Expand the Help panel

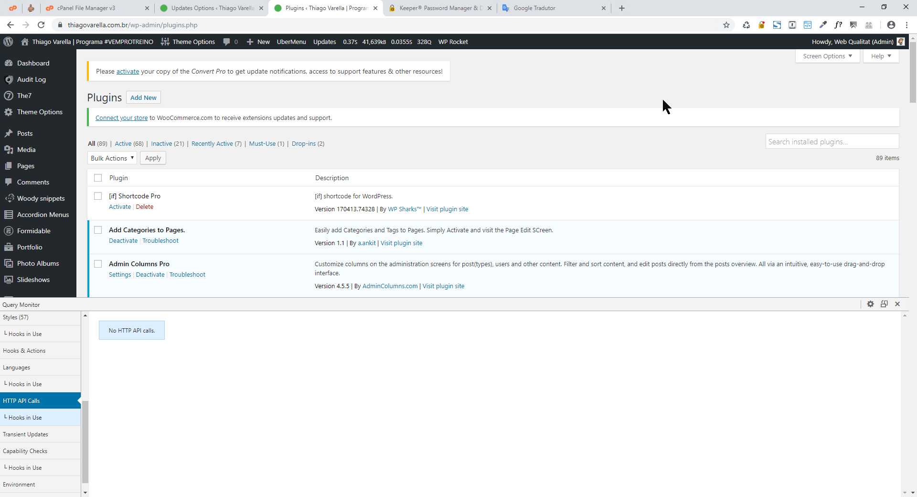881,56
